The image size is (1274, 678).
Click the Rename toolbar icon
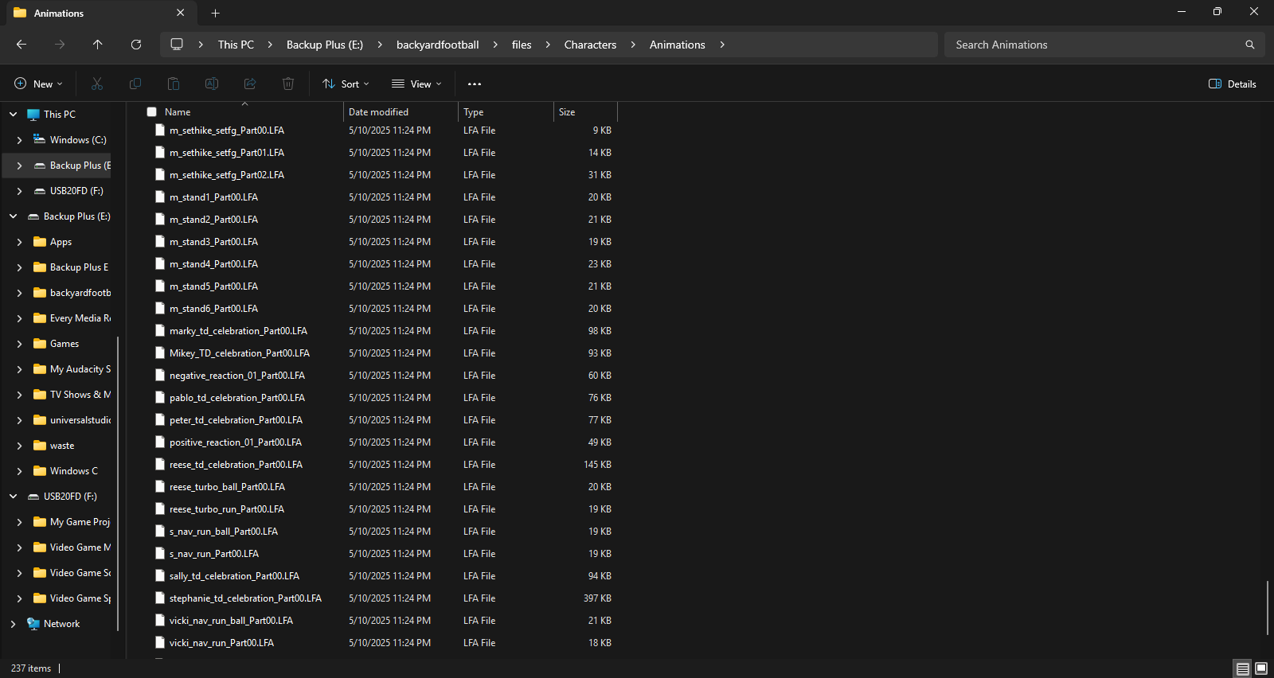point(212,84)
